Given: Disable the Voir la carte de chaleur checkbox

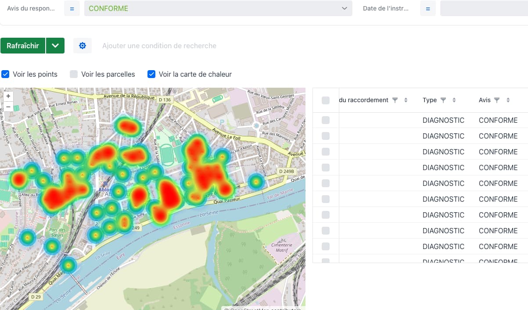Looking at the screenshot, I should (x=151, y=74).
